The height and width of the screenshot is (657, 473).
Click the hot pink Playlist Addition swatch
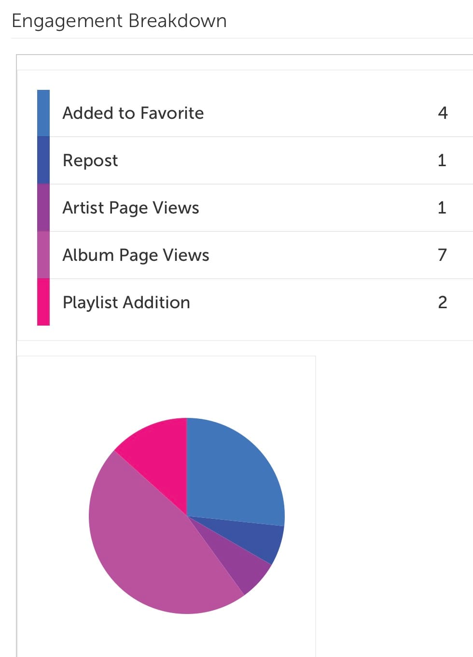pyautogui.click(x=43, y=302)
